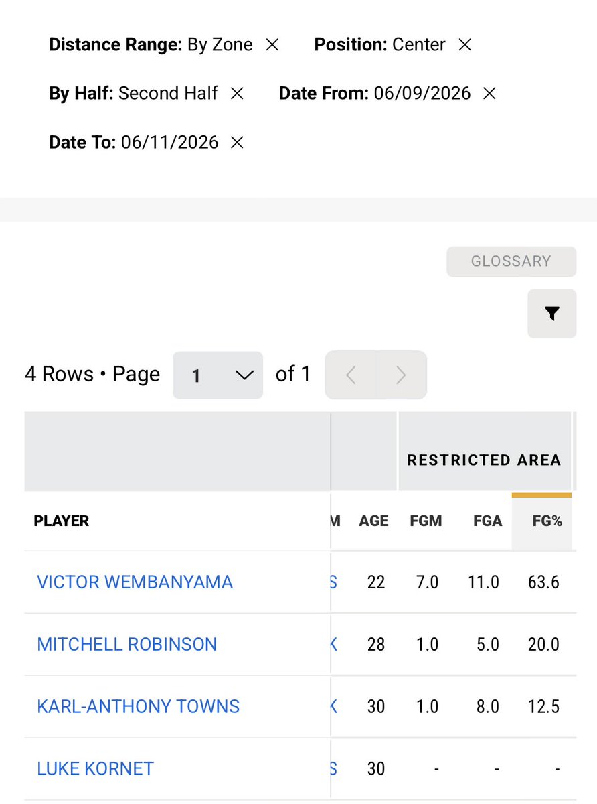Viewport: 597px width, 804px height.
Task: Open Mitchell Robinson's player link
Action: [127, 645]
